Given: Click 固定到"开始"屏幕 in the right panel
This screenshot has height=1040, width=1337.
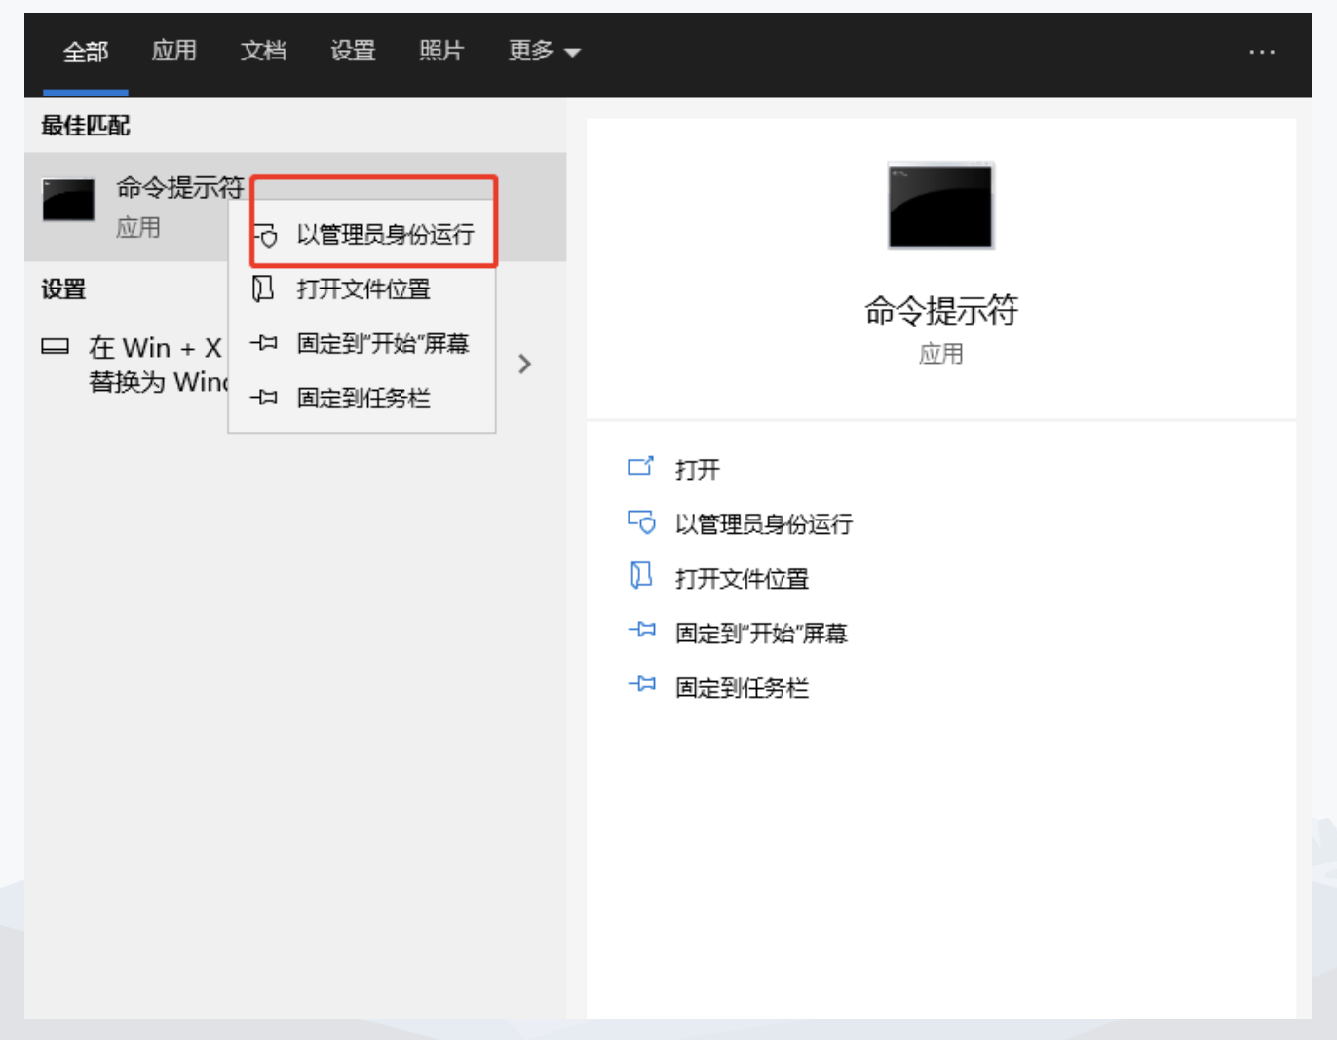Looking at the screenshot, I should tap(761, 634).
